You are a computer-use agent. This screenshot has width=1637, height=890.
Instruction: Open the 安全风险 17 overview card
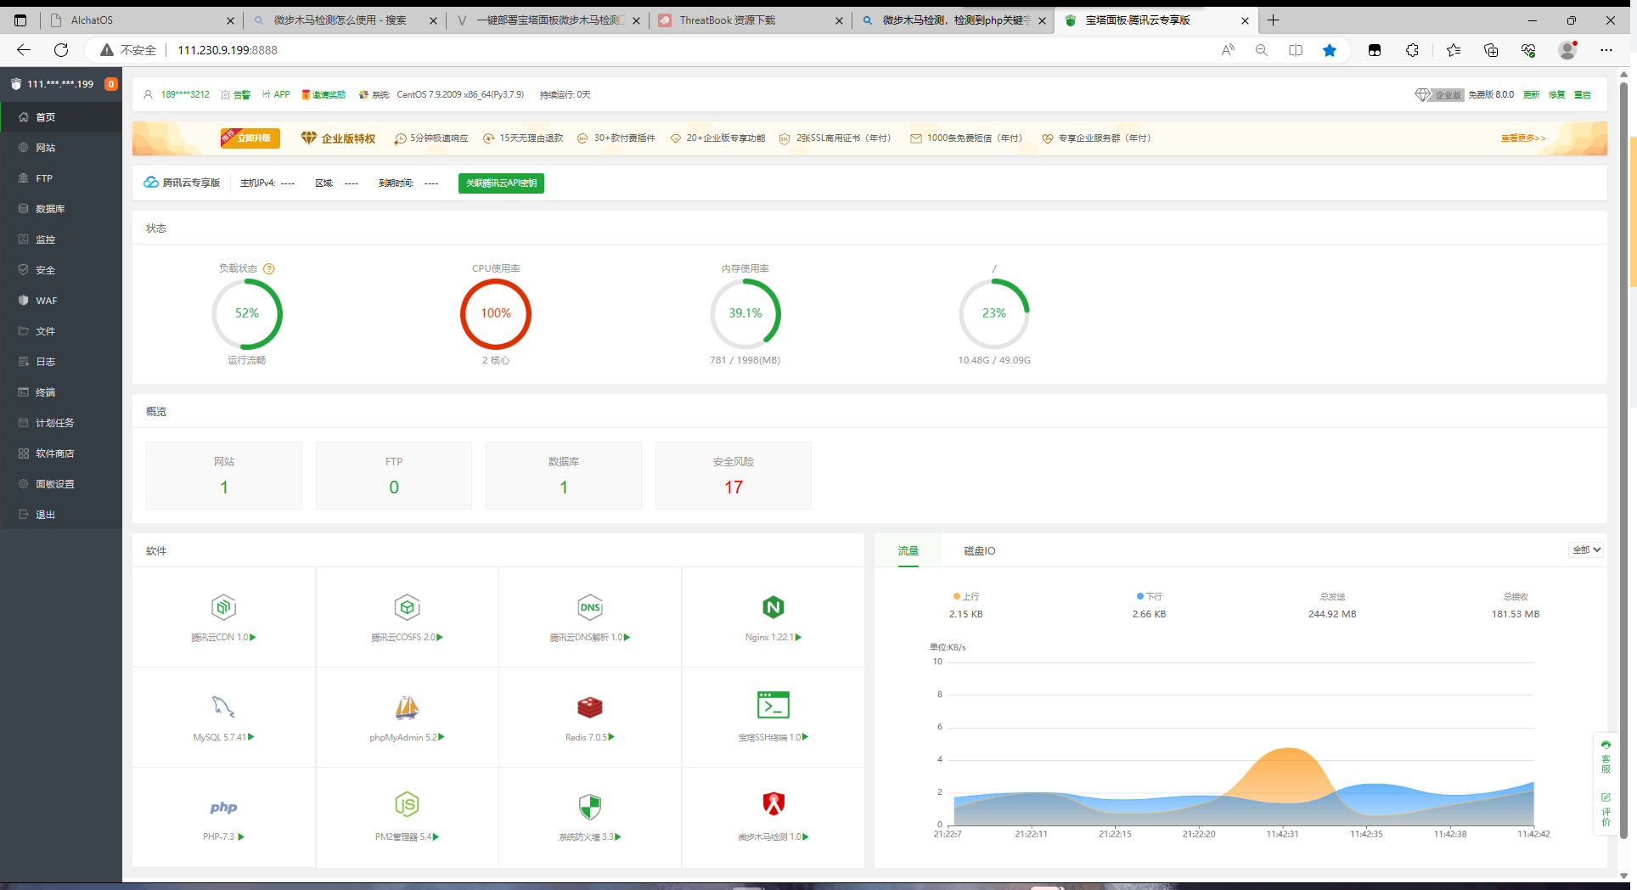tap(733, 476)
